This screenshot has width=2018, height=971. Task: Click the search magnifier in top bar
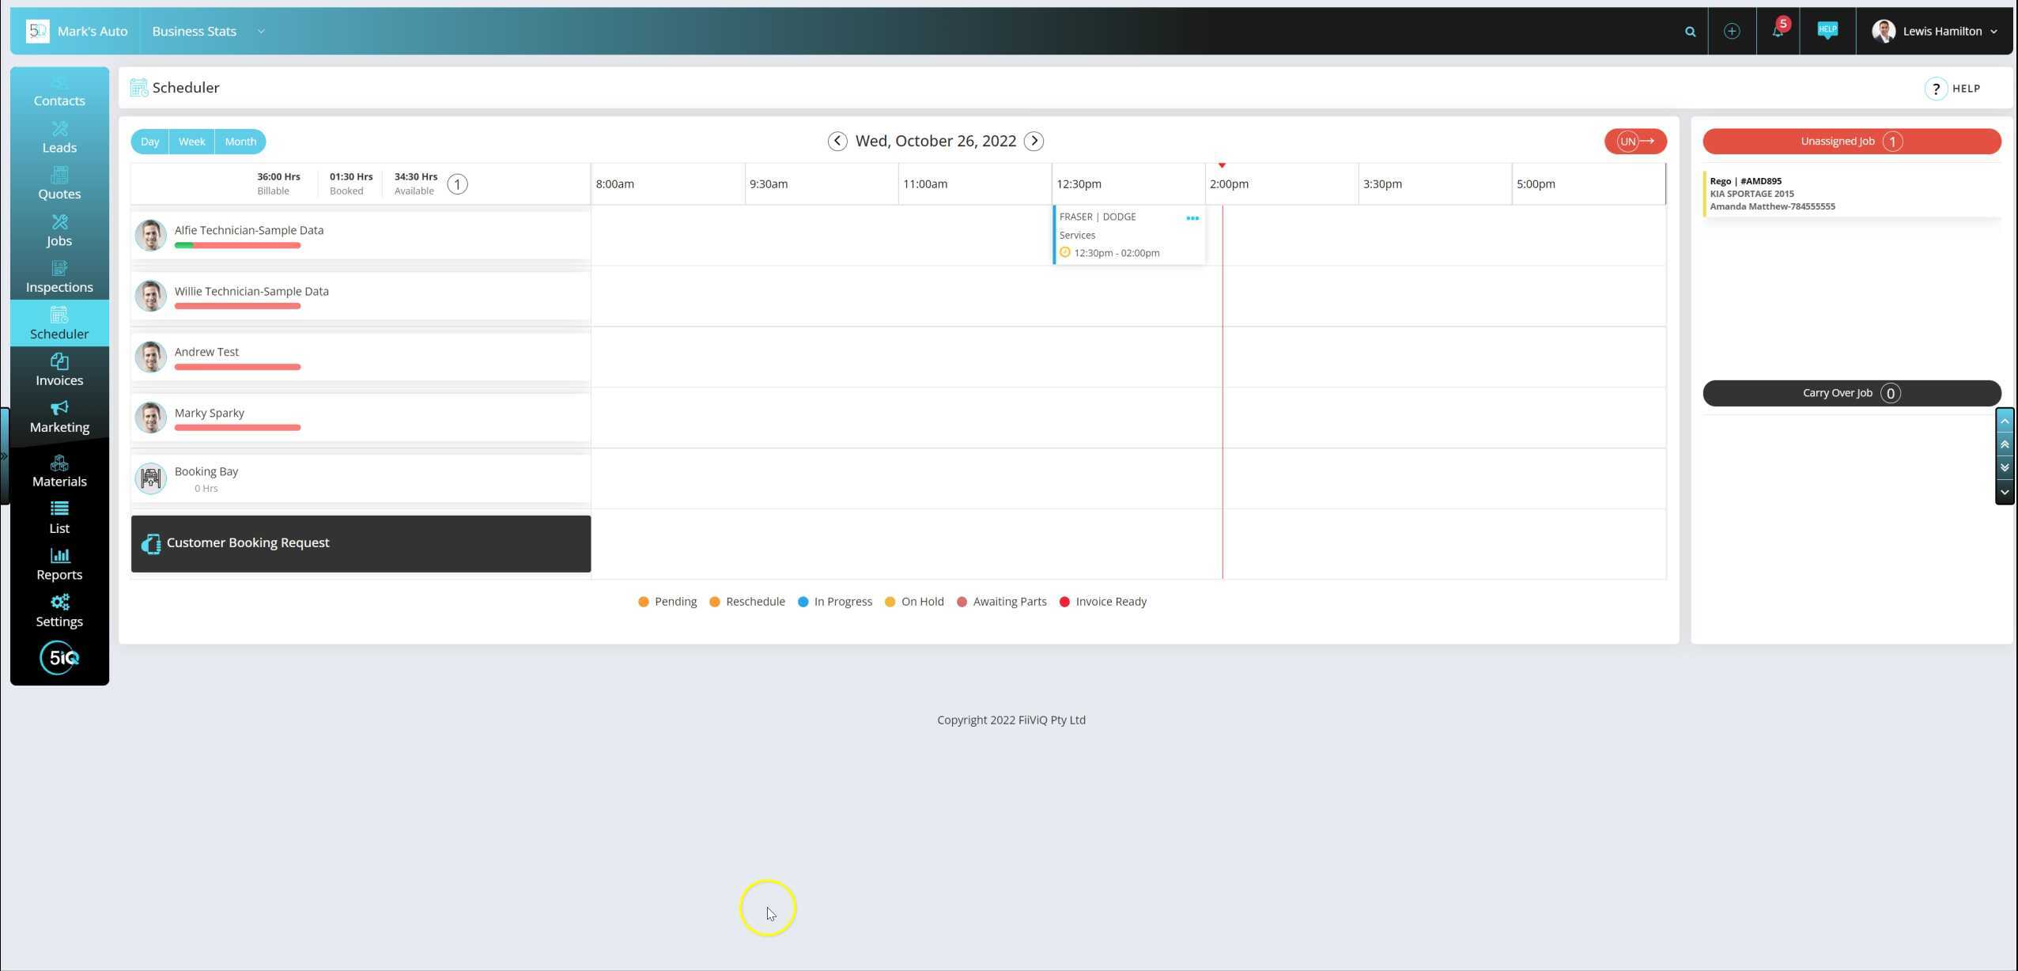[1689, 31]
